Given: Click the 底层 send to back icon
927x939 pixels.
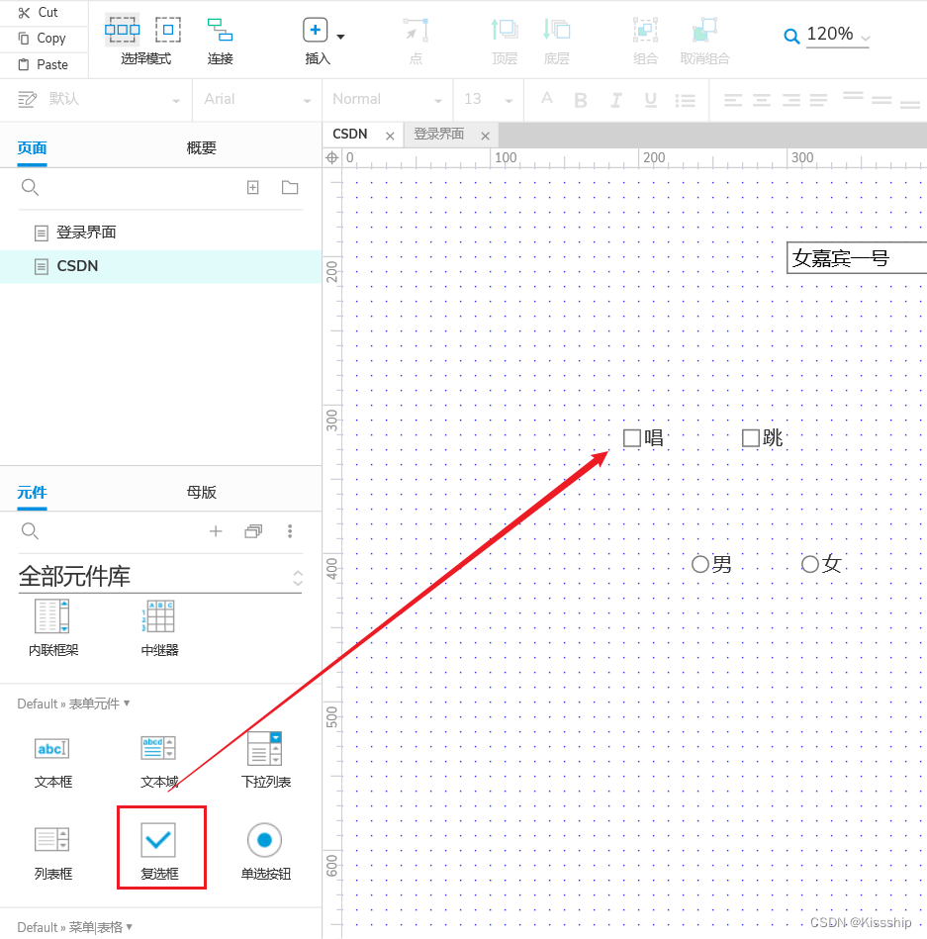Looking at the screenshot, I should click(556, 30).
